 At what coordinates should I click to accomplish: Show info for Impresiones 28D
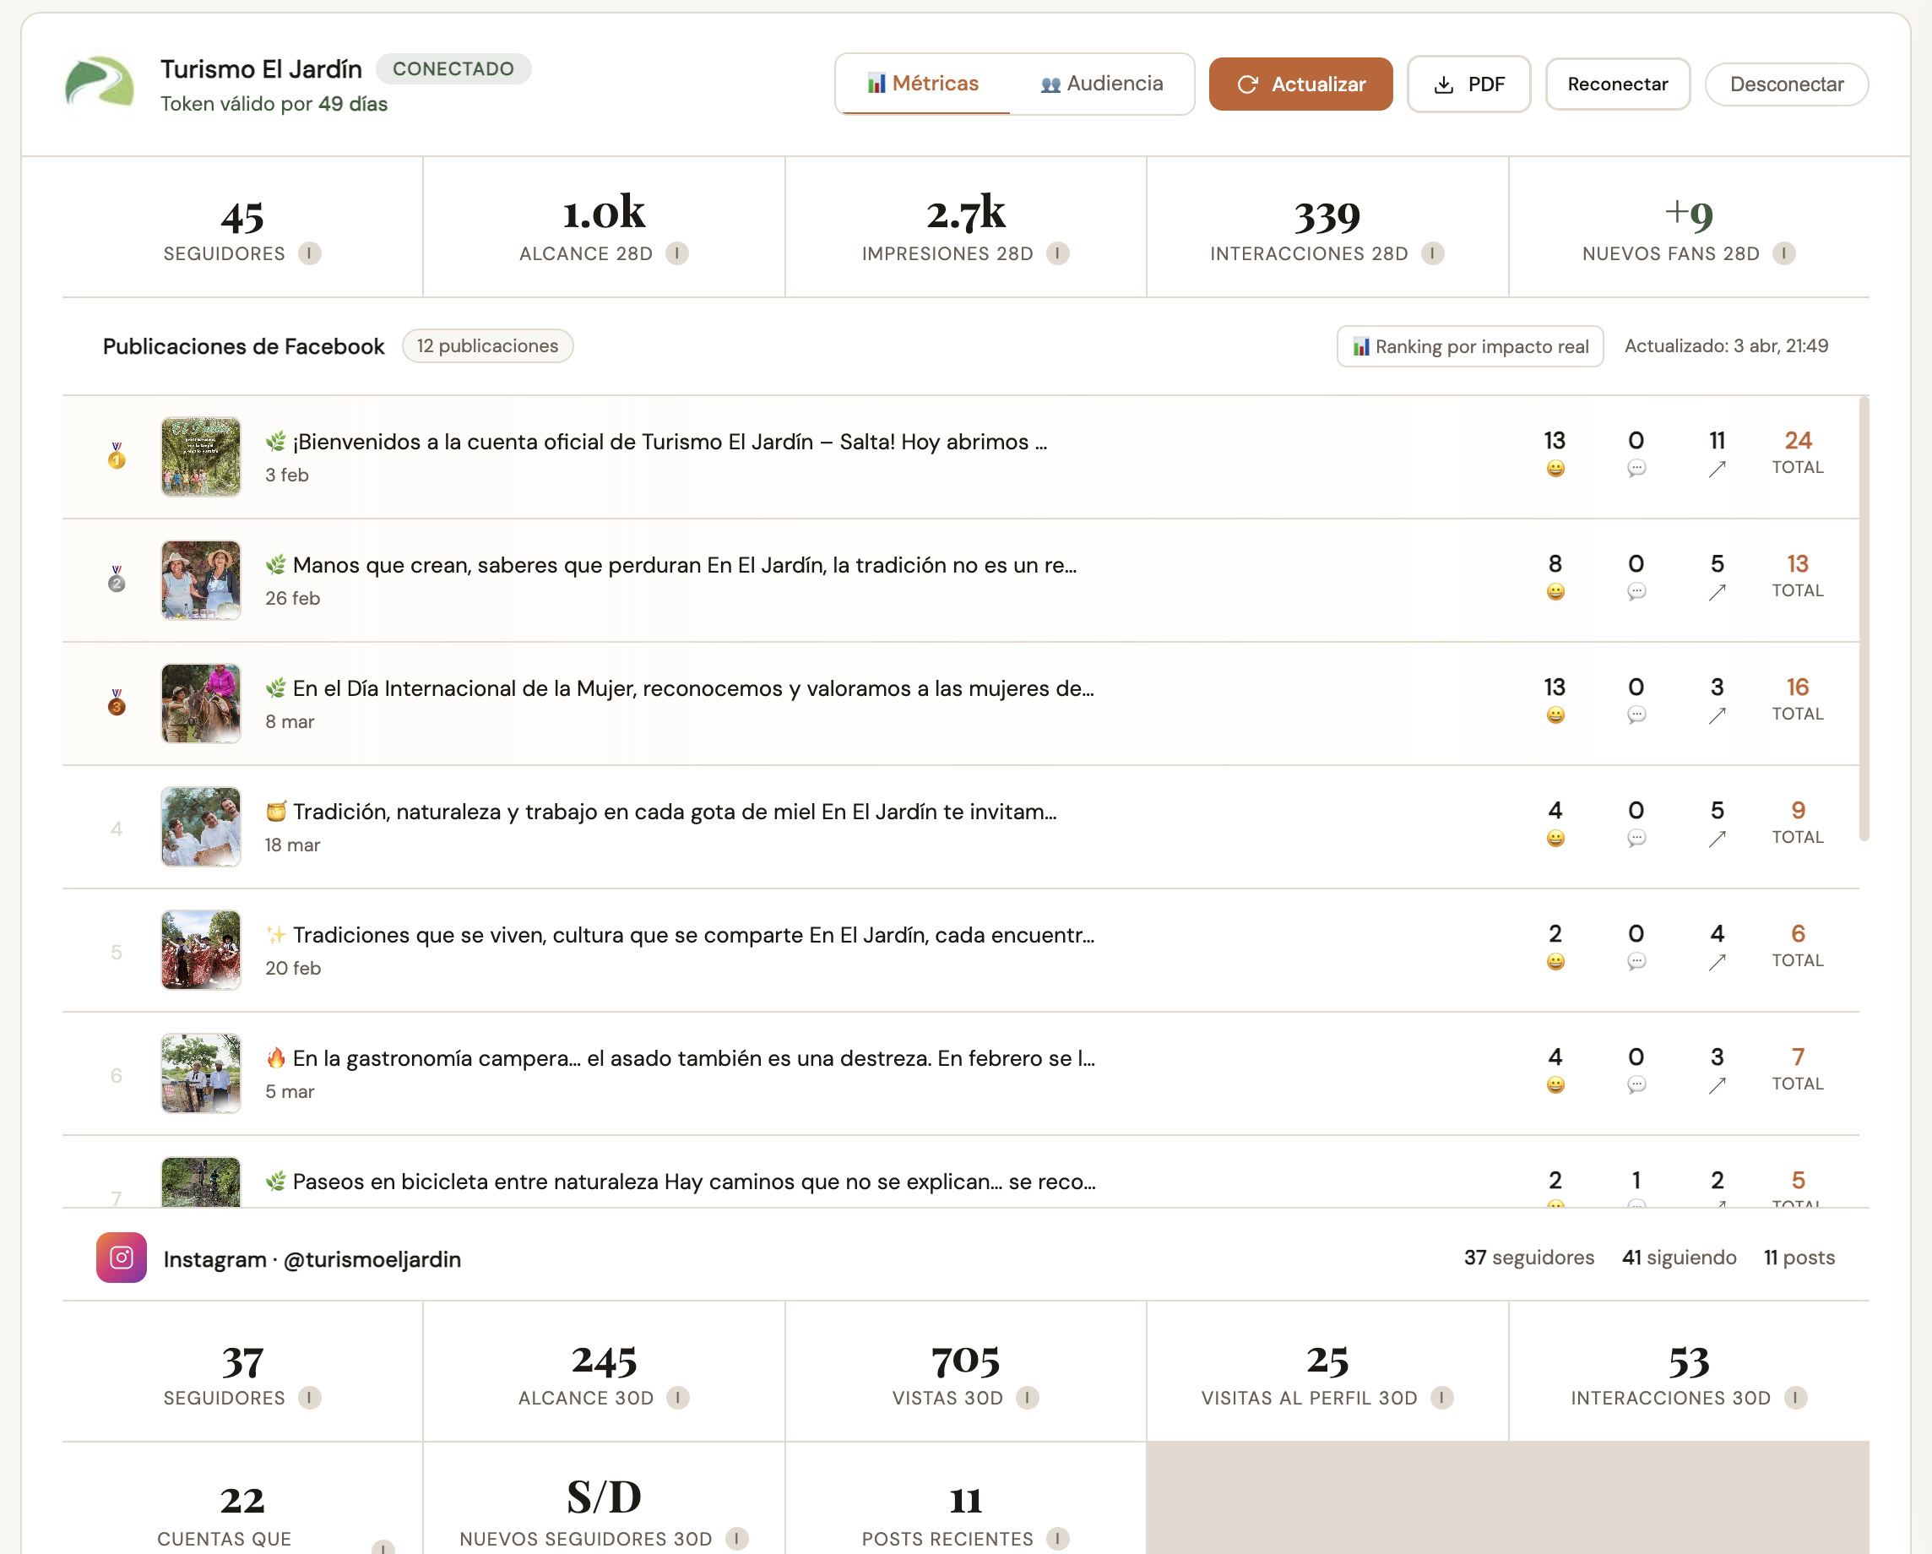tap(1058, 253)
